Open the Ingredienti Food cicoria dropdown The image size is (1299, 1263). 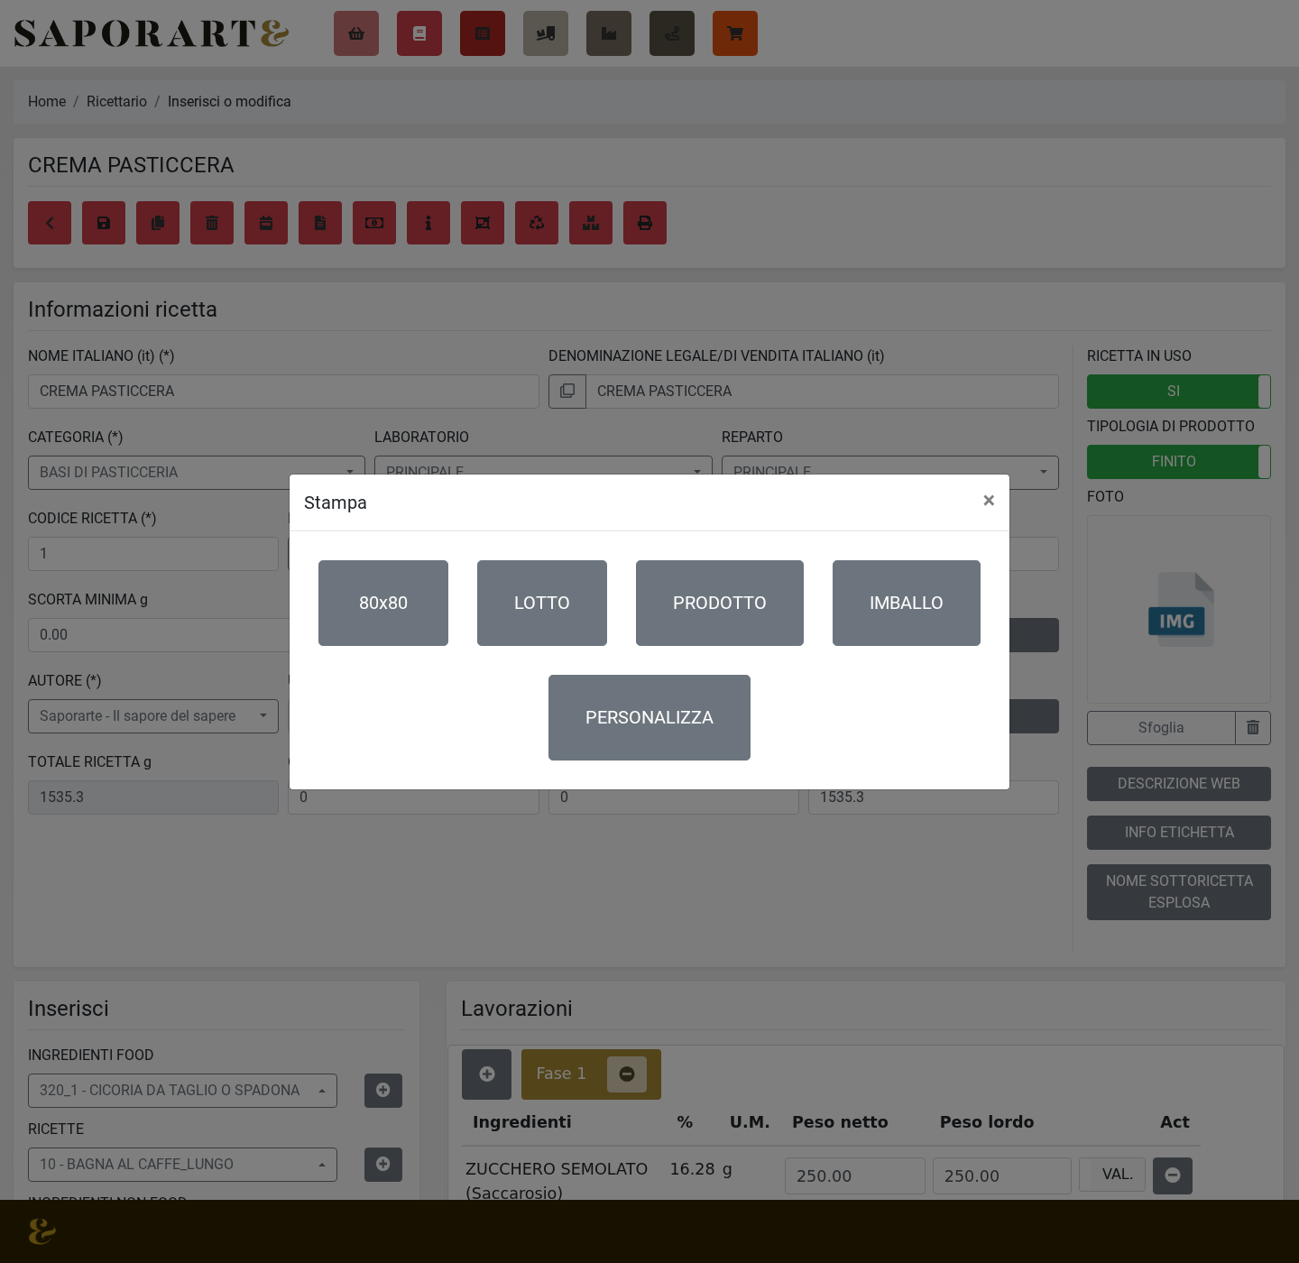click(182, 1091)
